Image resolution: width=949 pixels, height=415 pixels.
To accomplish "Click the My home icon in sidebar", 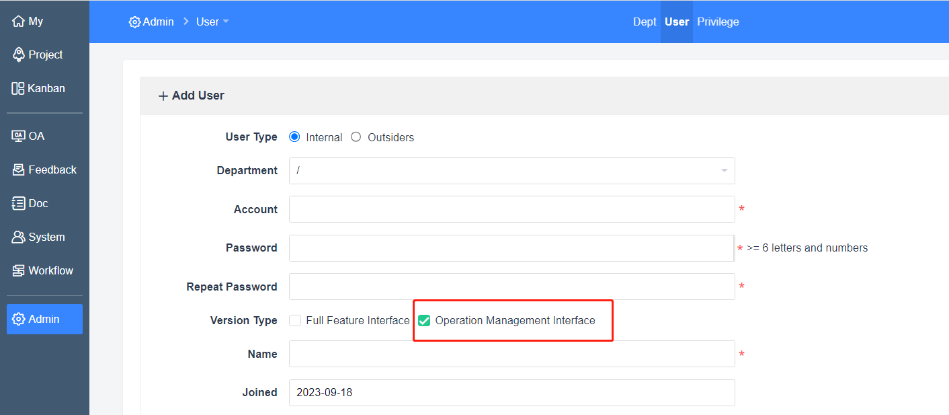I will coord(19,22).
